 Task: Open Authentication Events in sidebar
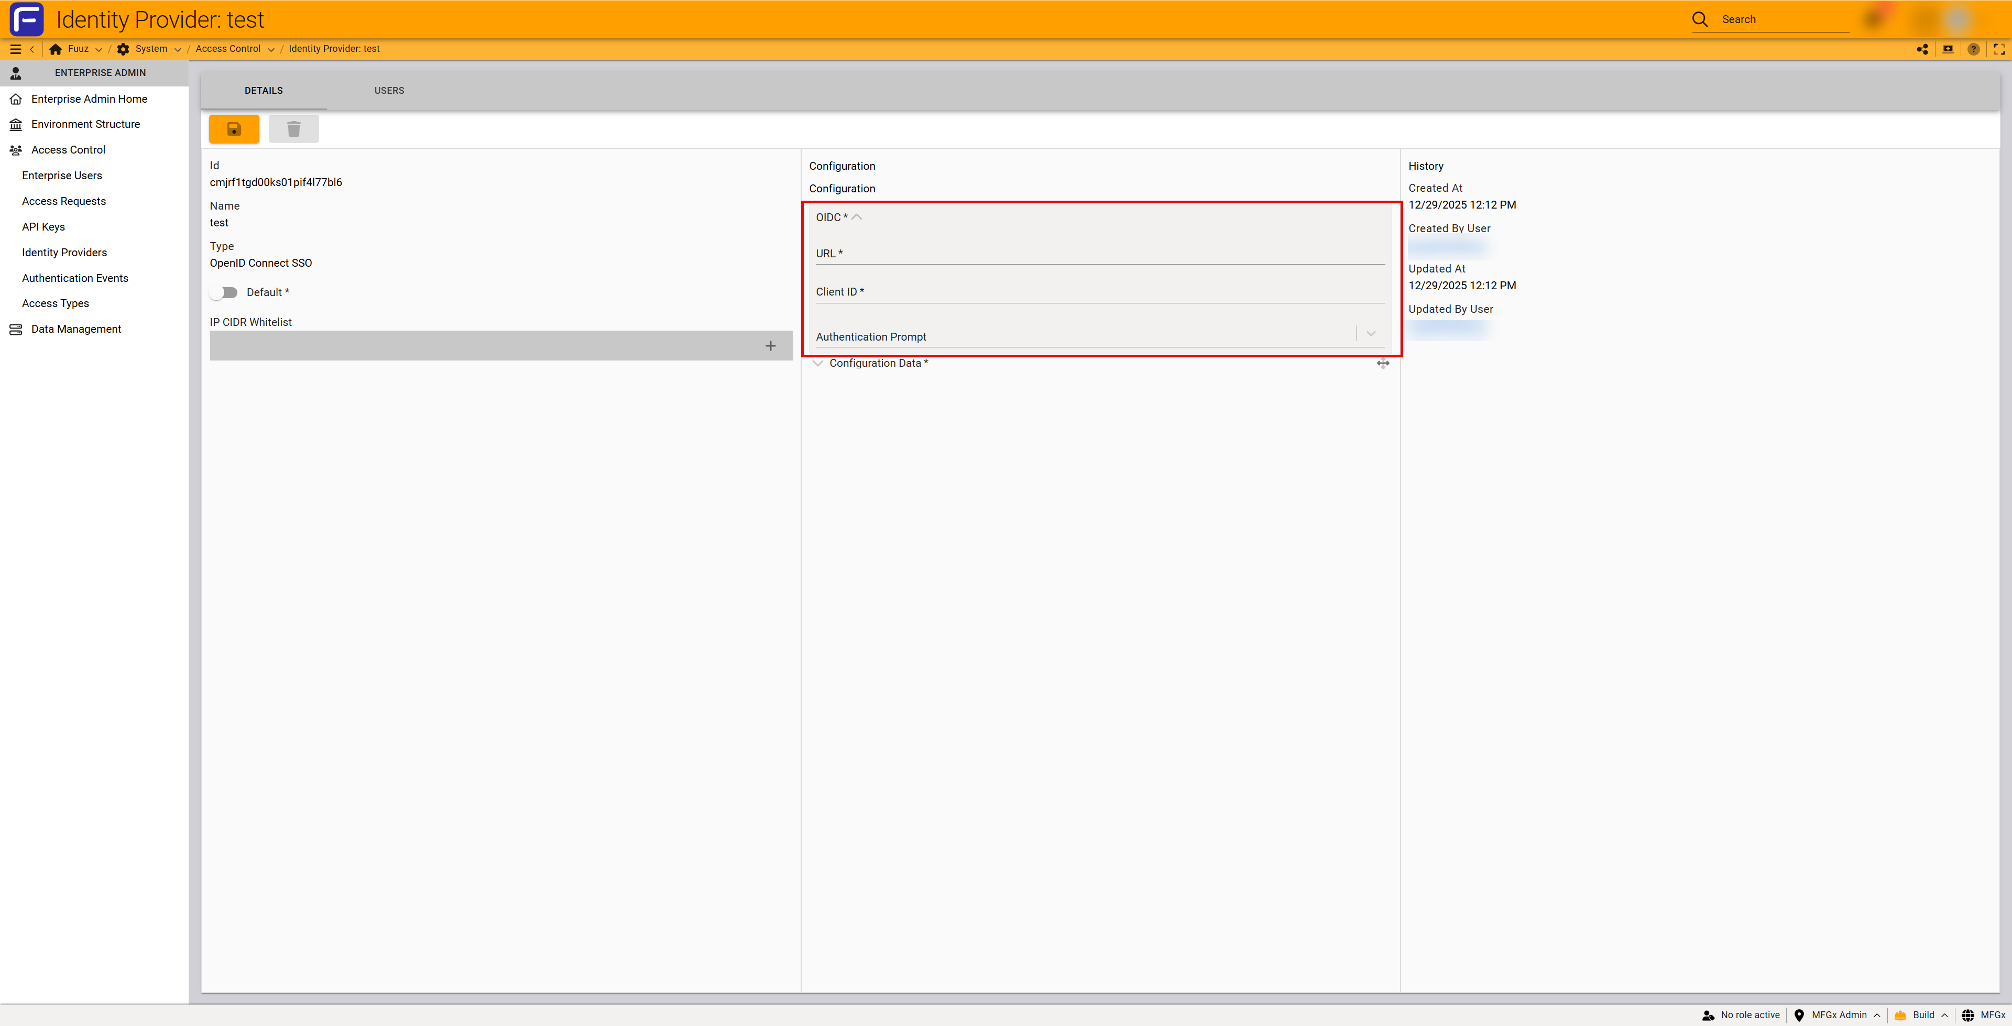click(x=75, y=278)
